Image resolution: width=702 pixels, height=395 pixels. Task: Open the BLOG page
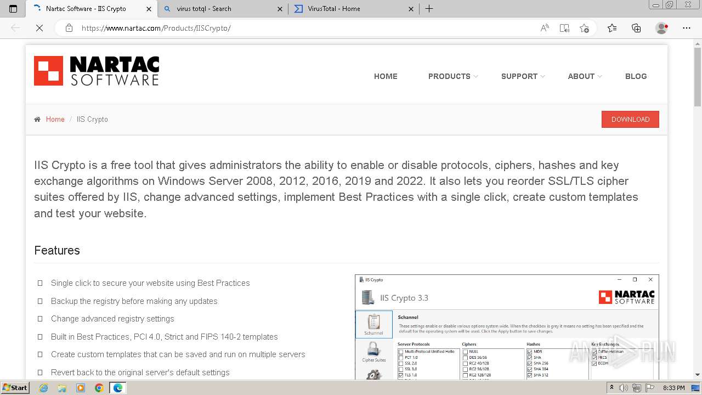pos(636,76)
